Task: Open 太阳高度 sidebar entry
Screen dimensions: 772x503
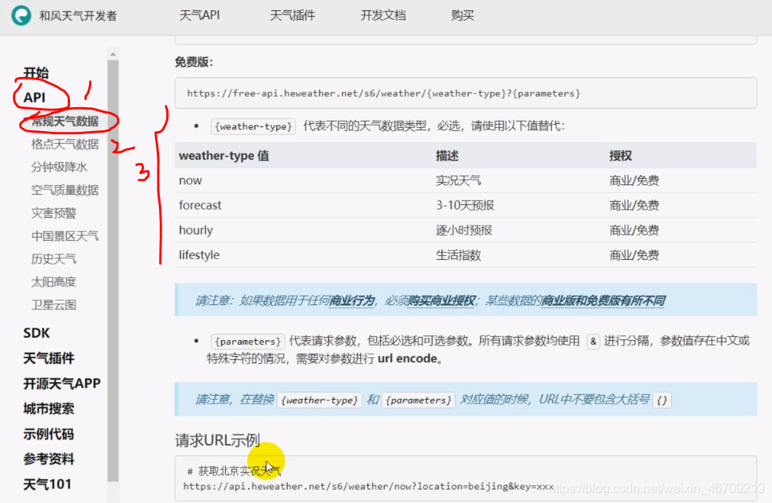Action: pyautogui.click(x=53, y=282)
